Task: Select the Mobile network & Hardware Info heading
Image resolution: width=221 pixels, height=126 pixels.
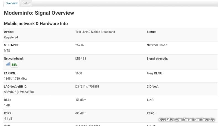Action: tap(36, 24)
